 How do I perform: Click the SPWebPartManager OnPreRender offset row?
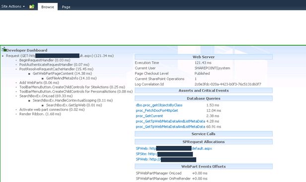171,179
